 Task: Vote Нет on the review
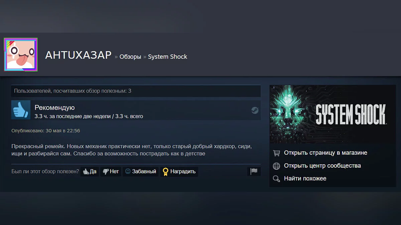111,172
